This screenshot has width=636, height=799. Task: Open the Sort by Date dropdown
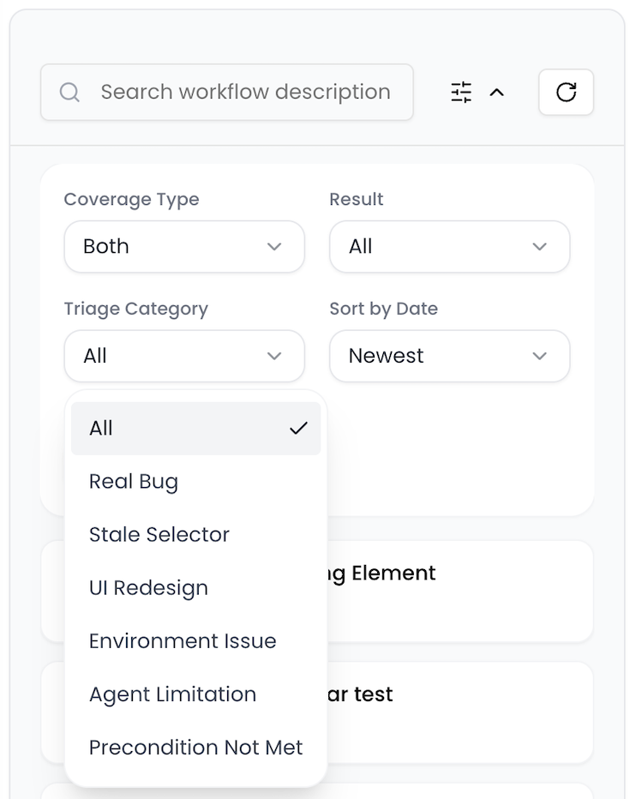449,356
